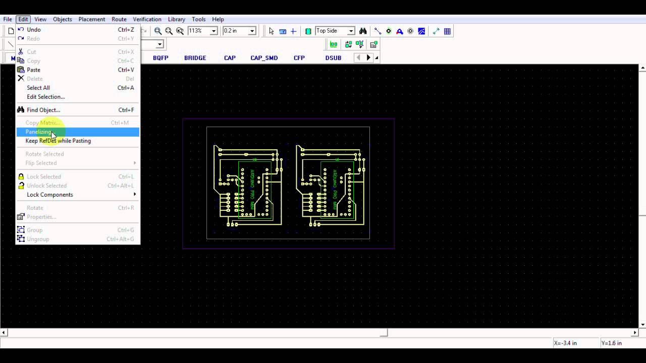Click the design list icon with green square
The height and width of the screenshot is (363, 646).
point(373,44)
